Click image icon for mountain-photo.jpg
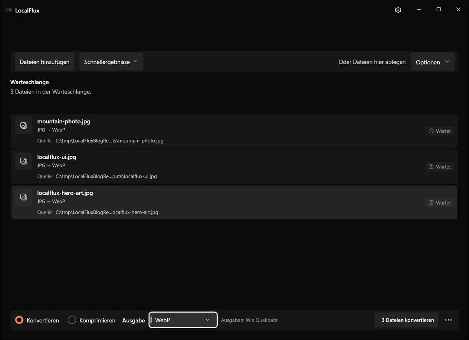Image resolution: width=469 pixels, height=340 pixels. [23, 125]
